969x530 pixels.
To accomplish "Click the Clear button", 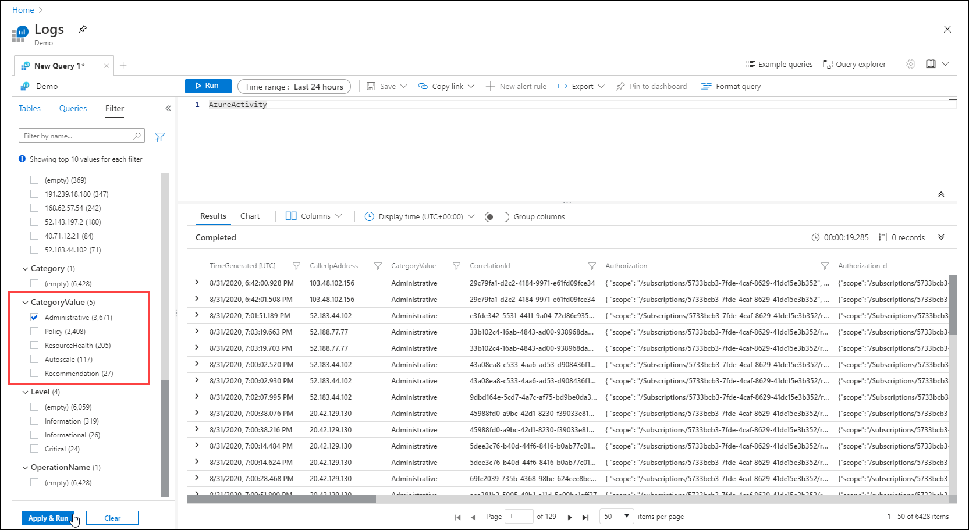I will point(112,518).
